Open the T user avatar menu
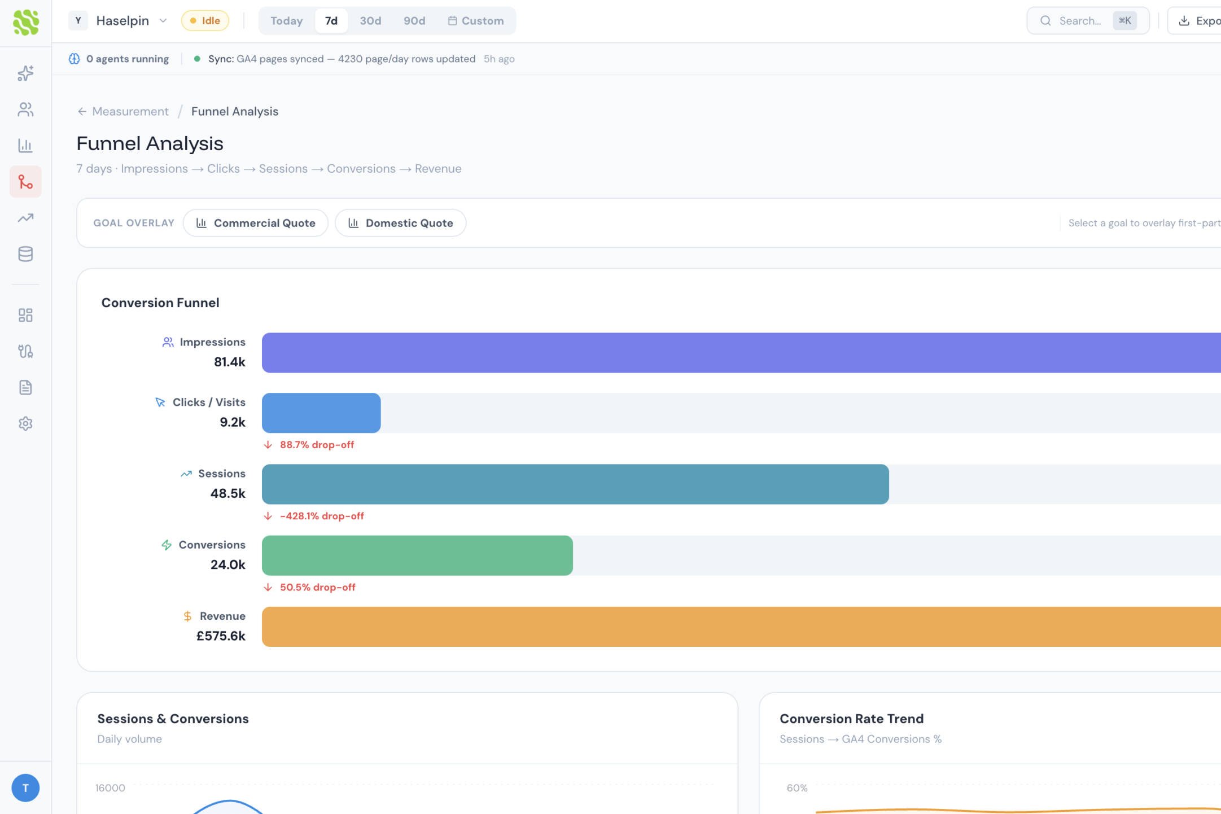The image size is (1221, 814). (25, 787)
